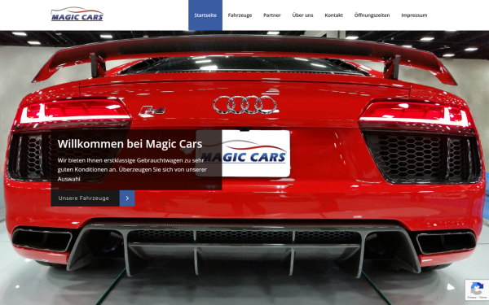489x305 pixels.
Task: Click the blue arrow chevron next to Unsere Fahrzeuge
Action: [127, 198]
